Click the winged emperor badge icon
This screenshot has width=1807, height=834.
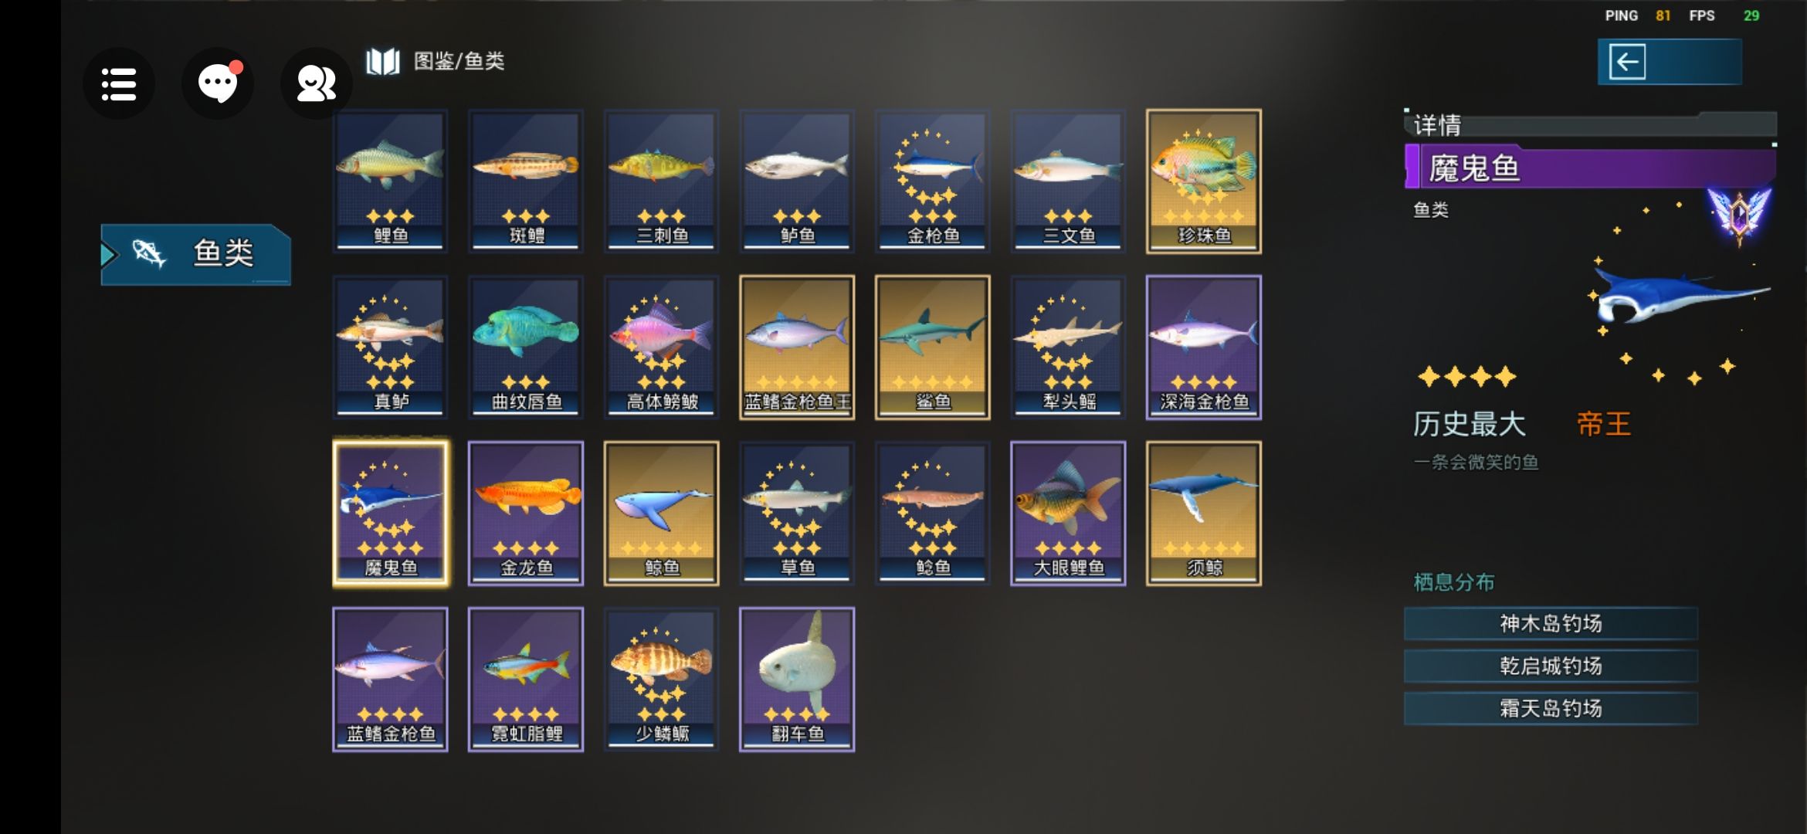click(x=1739, y=214)
